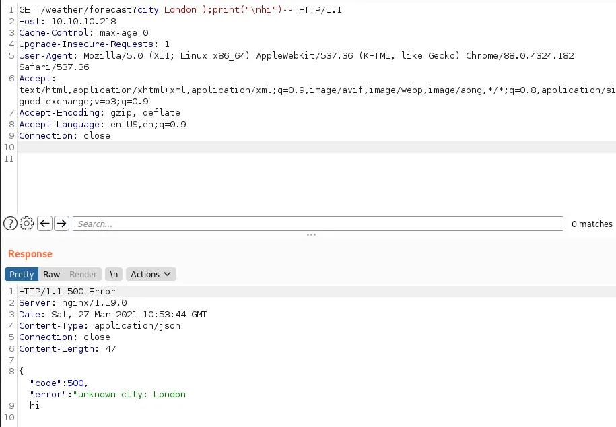Click the User-Agent header line

point(297,61)
